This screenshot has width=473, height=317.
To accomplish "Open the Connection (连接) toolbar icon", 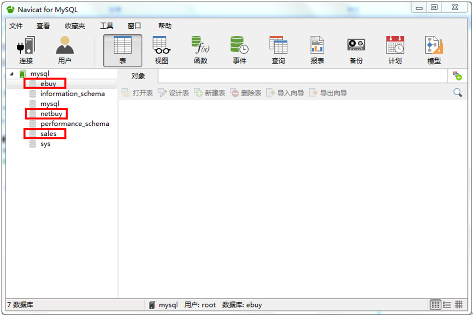I will [x=26, y=50].
